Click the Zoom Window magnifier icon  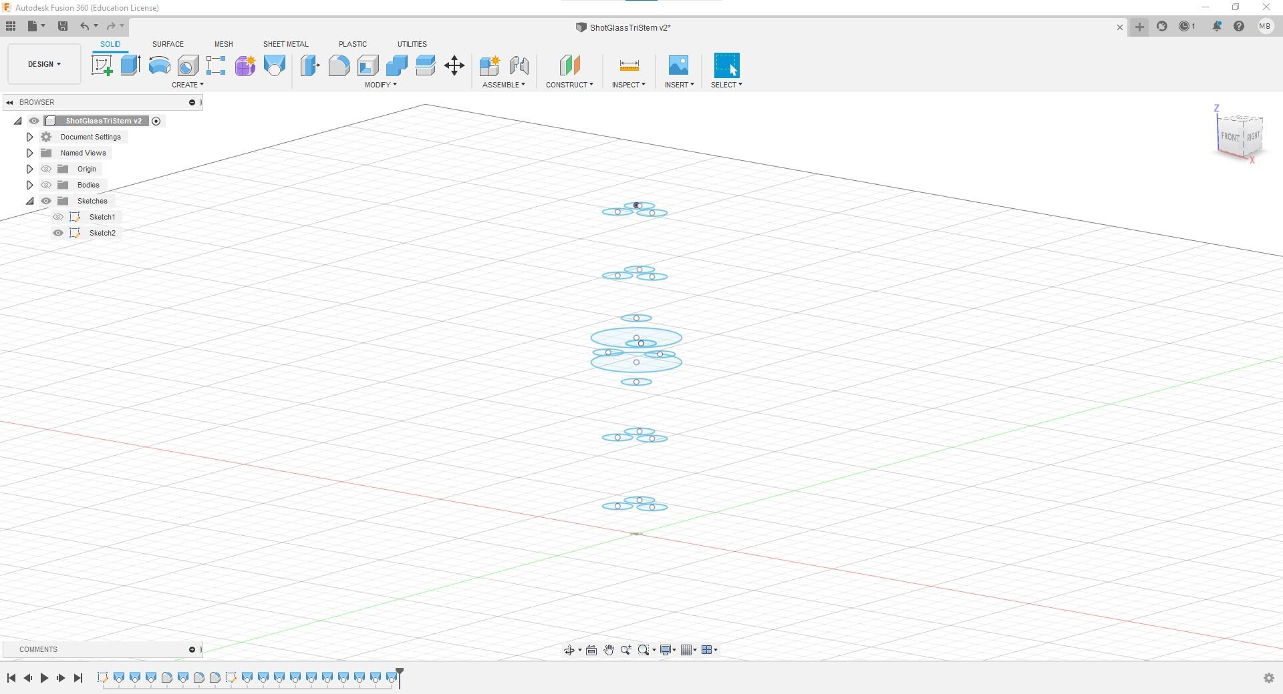(x=644, y=650)
